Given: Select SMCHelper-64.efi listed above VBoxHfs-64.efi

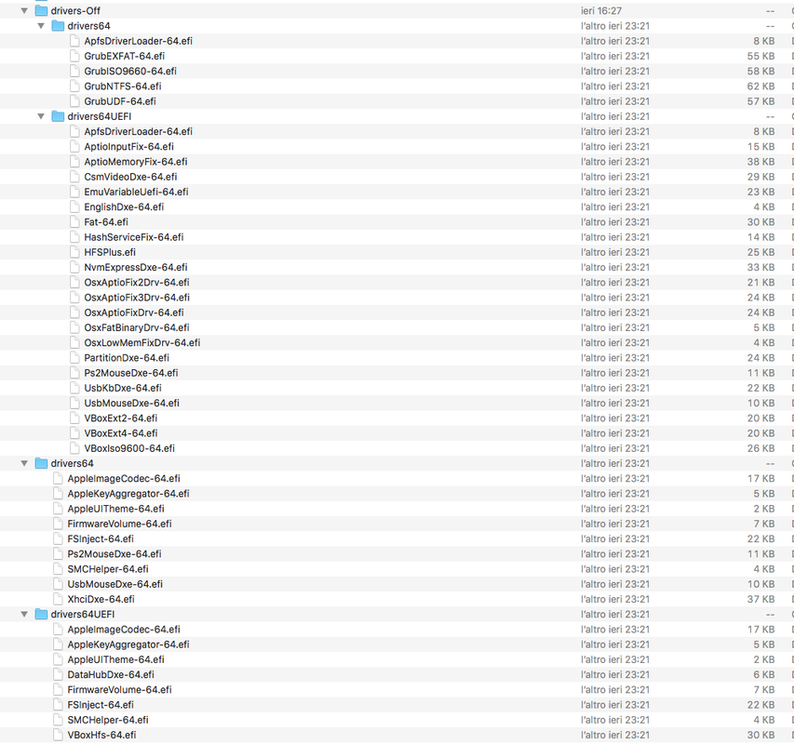Looking at the screenshot, I should click(108, 720).
